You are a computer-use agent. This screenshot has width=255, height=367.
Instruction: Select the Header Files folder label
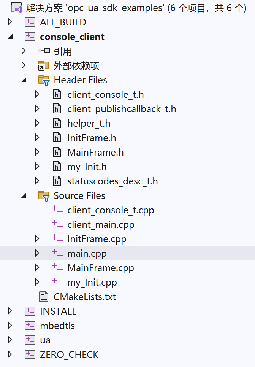(x=80, y=80)
